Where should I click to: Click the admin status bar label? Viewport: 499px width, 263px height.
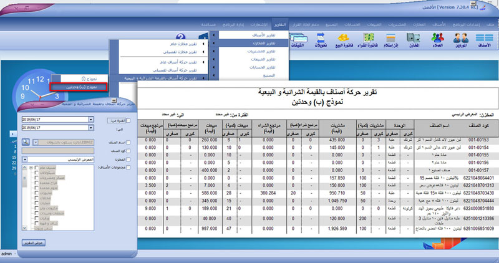coord(6,254)
